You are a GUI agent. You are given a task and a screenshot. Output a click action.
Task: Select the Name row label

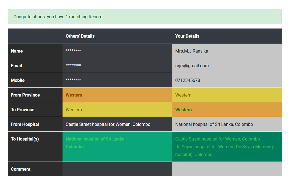pos(17,51)
